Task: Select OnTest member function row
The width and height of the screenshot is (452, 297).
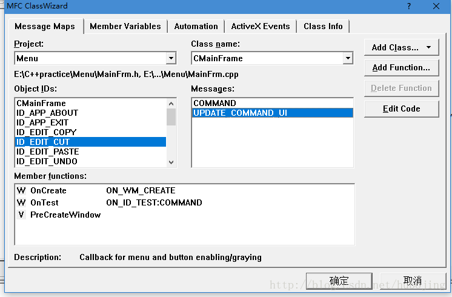Action: click(x=184, y=202)
